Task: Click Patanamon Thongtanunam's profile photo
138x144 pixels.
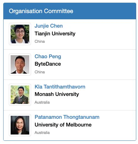Action: [20, 125]
